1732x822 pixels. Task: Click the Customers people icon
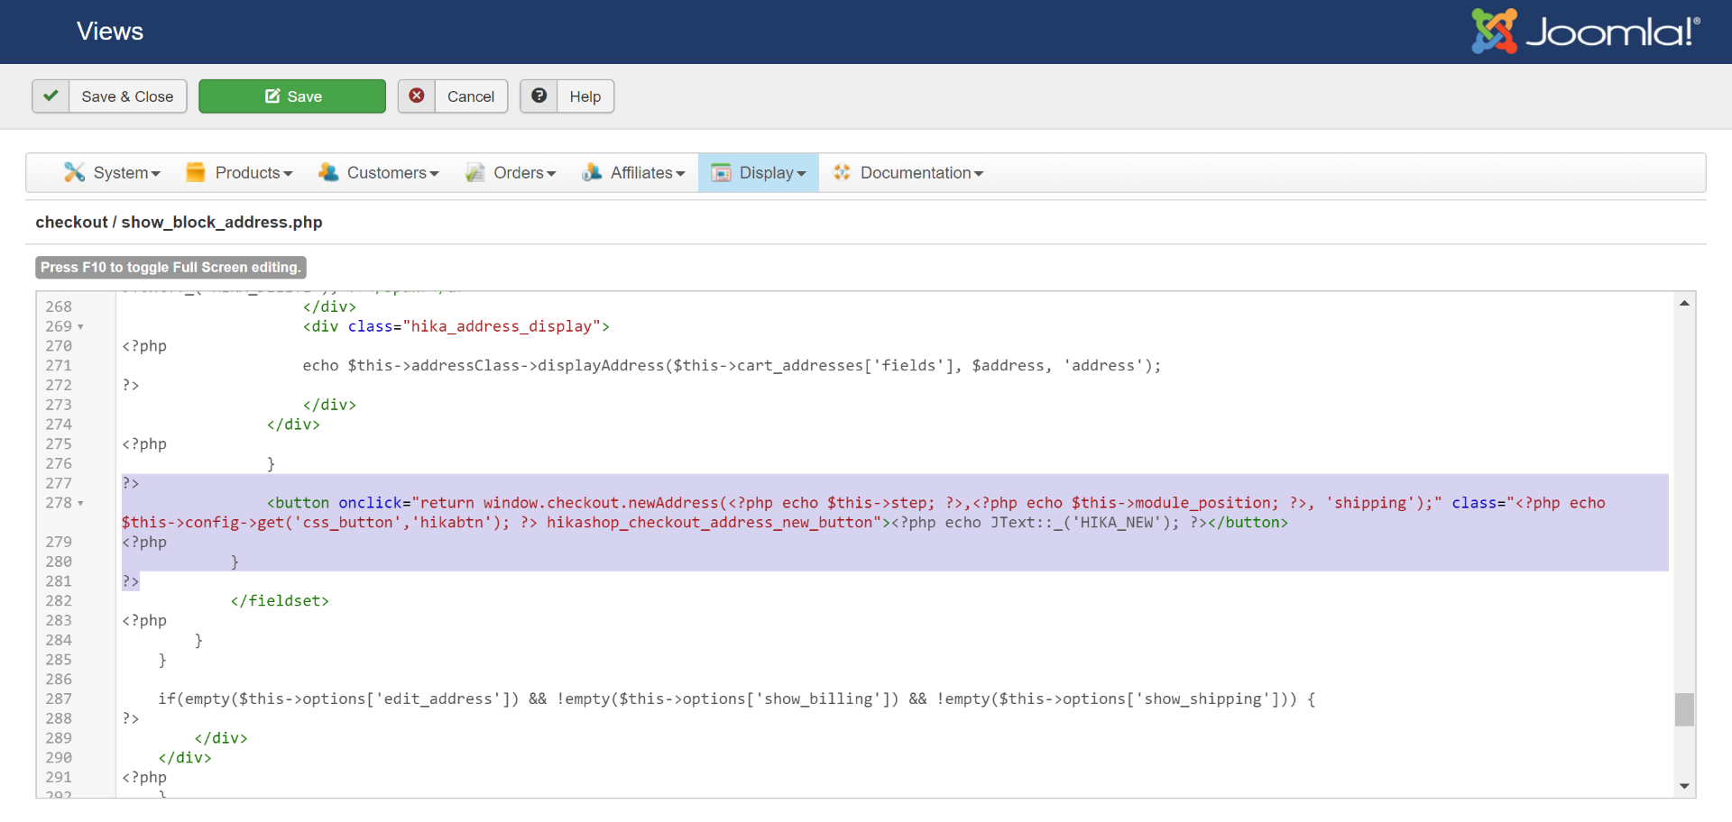pyautogui.click(x=328, y=172)
